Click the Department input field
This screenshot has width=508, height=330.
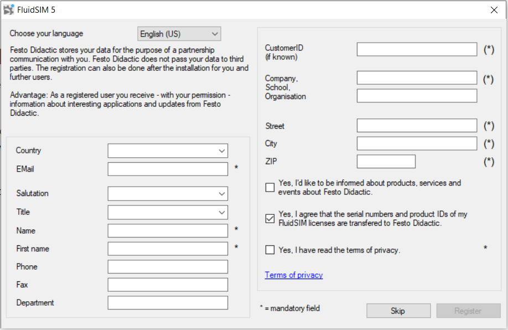click(168, 302)
